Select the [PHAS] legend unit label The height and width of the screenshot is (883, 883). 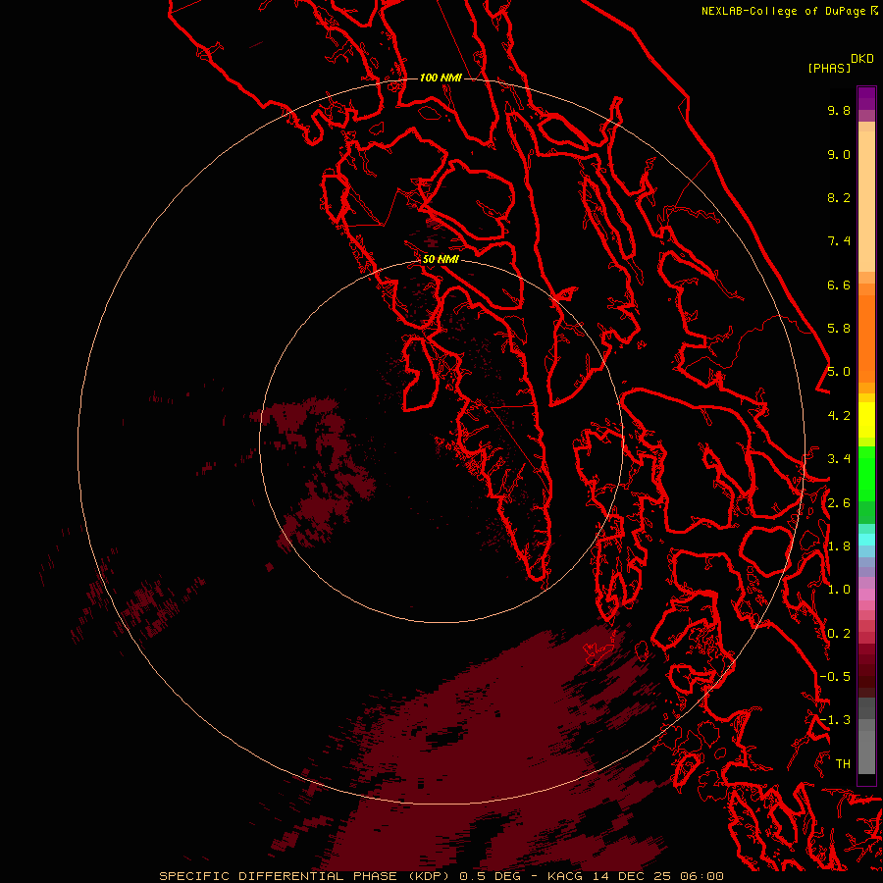pyautogui.click(x=829, y=68)
